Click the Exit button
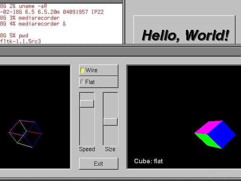 coord(99,164)
